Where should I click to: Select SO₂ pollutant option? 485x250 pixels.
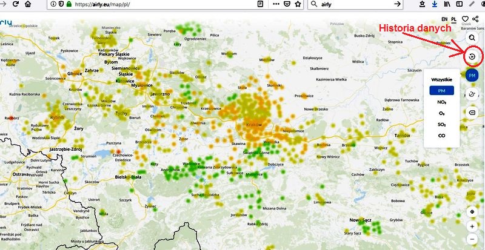click(441, 124)
